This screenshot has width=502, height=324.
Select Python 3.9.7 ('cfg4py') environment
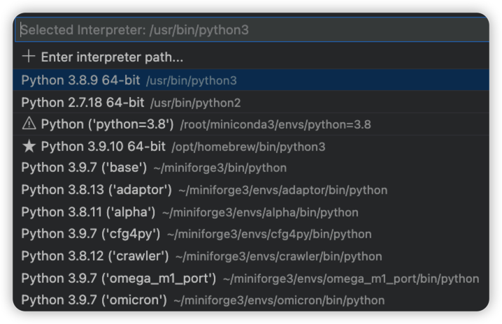coord(90,234)
